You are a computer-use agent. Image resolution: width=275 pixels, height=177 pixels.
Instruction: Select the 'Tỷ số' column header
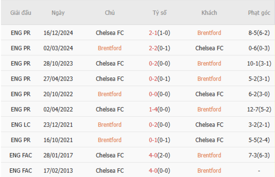[159, 13]
